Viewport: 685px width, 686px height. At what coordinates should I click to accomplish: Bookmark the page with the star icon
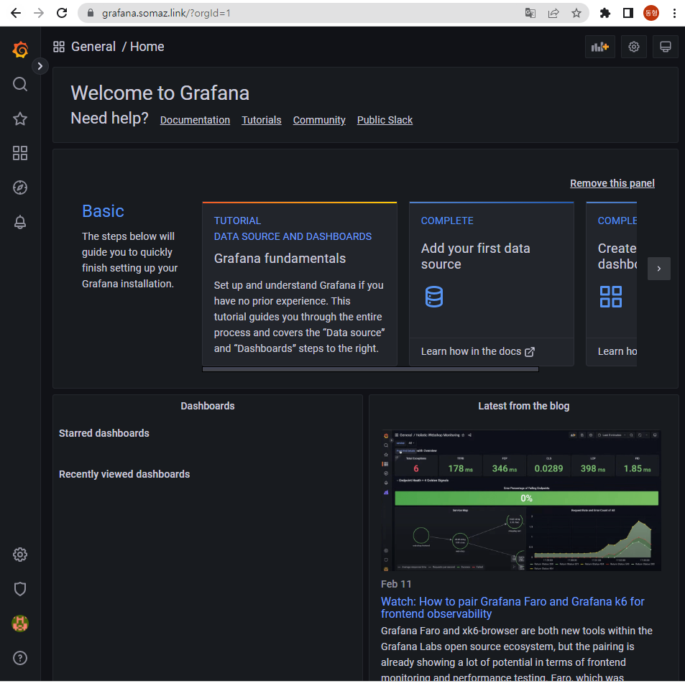click(x=576, y=13)
